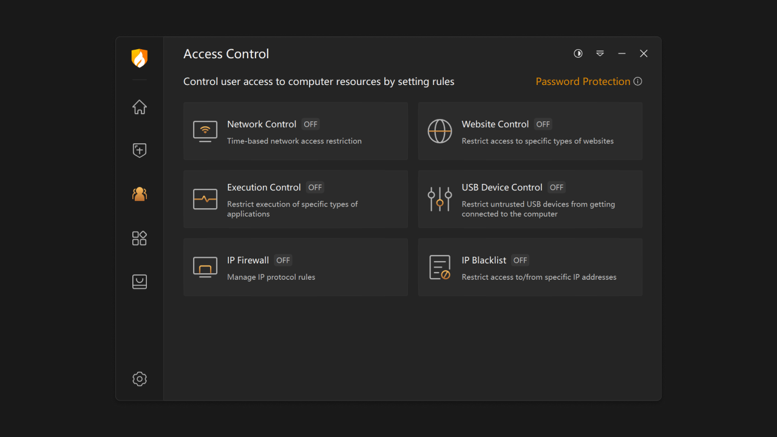Screen dimensions: 777x437
Task: Select the Website Control globe icon
Action: click(x=439, y=130)
